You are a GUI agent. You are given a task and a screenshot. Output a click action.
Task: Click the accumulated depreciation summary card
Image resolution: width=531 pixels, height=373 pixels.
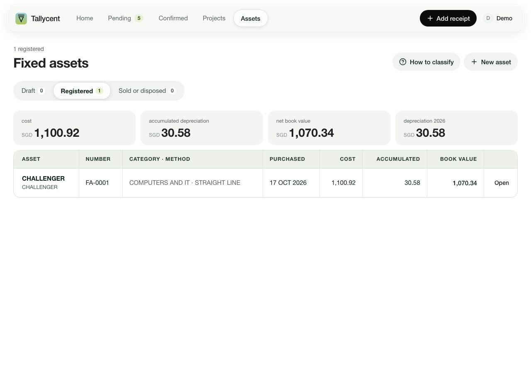click(202, 128)
